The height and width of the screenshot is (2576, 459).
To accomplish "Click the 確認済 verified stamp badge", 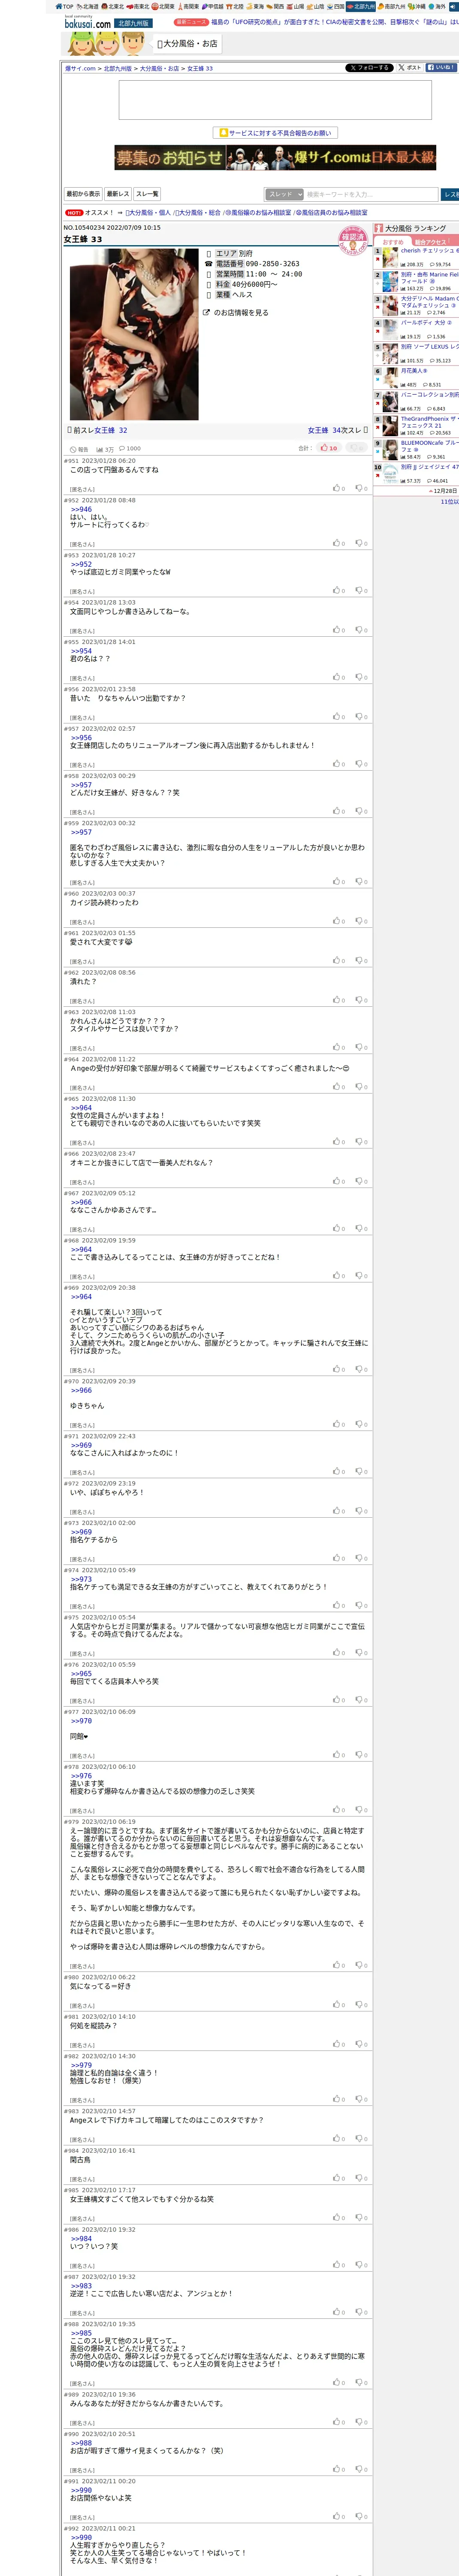I will 353,241.
